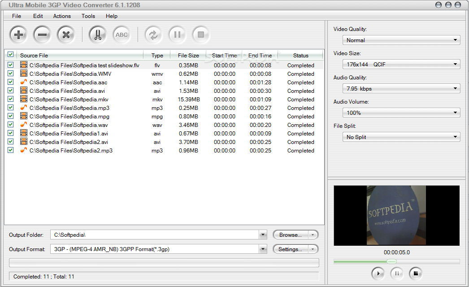Viewport: 469px width, 287px height.
Task: Sort list by File Size column
Action: pos(188,55)
